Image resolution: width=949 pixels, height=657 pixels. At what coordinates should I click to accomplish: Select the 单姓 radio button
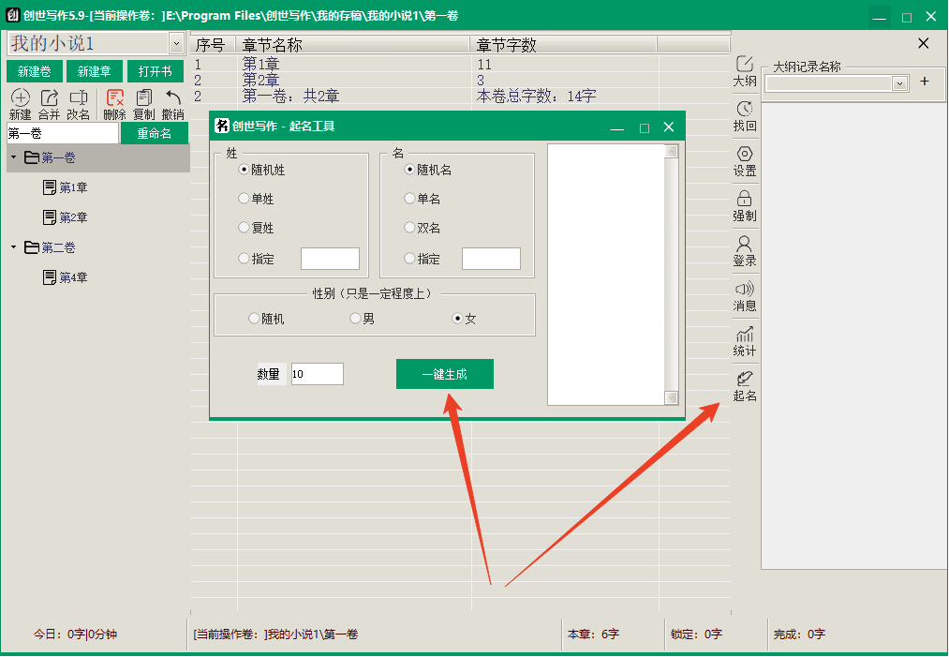coord(245,199)
